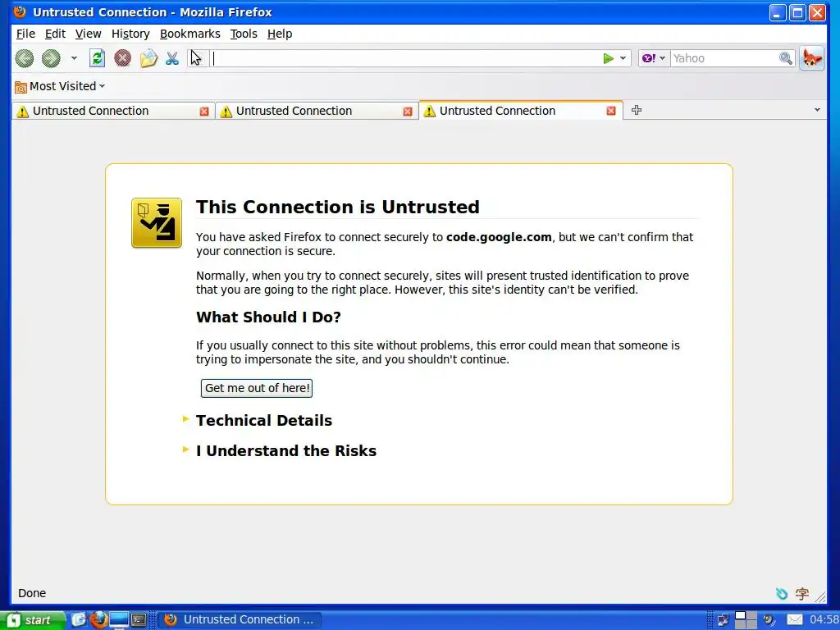Click the open folder icon in the toolbar

(149, 58)
